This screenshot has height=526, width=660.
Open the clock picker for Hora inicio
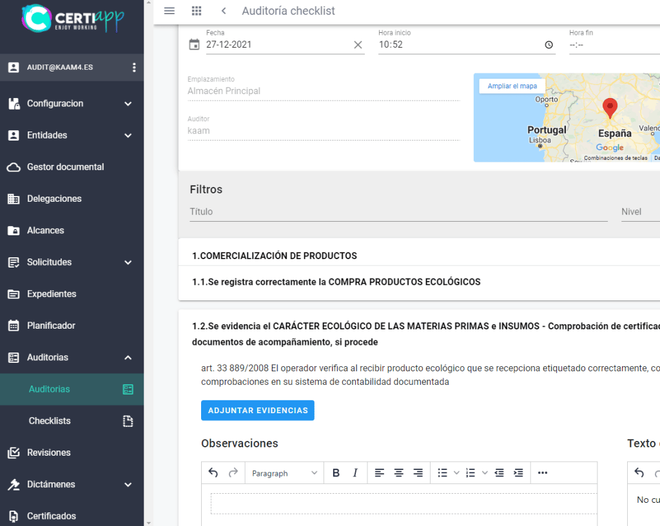click(x=548, y=44)
